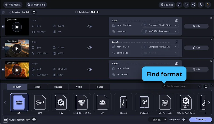
Task: Toggle the Merge files switch
Action: (184, 120)
